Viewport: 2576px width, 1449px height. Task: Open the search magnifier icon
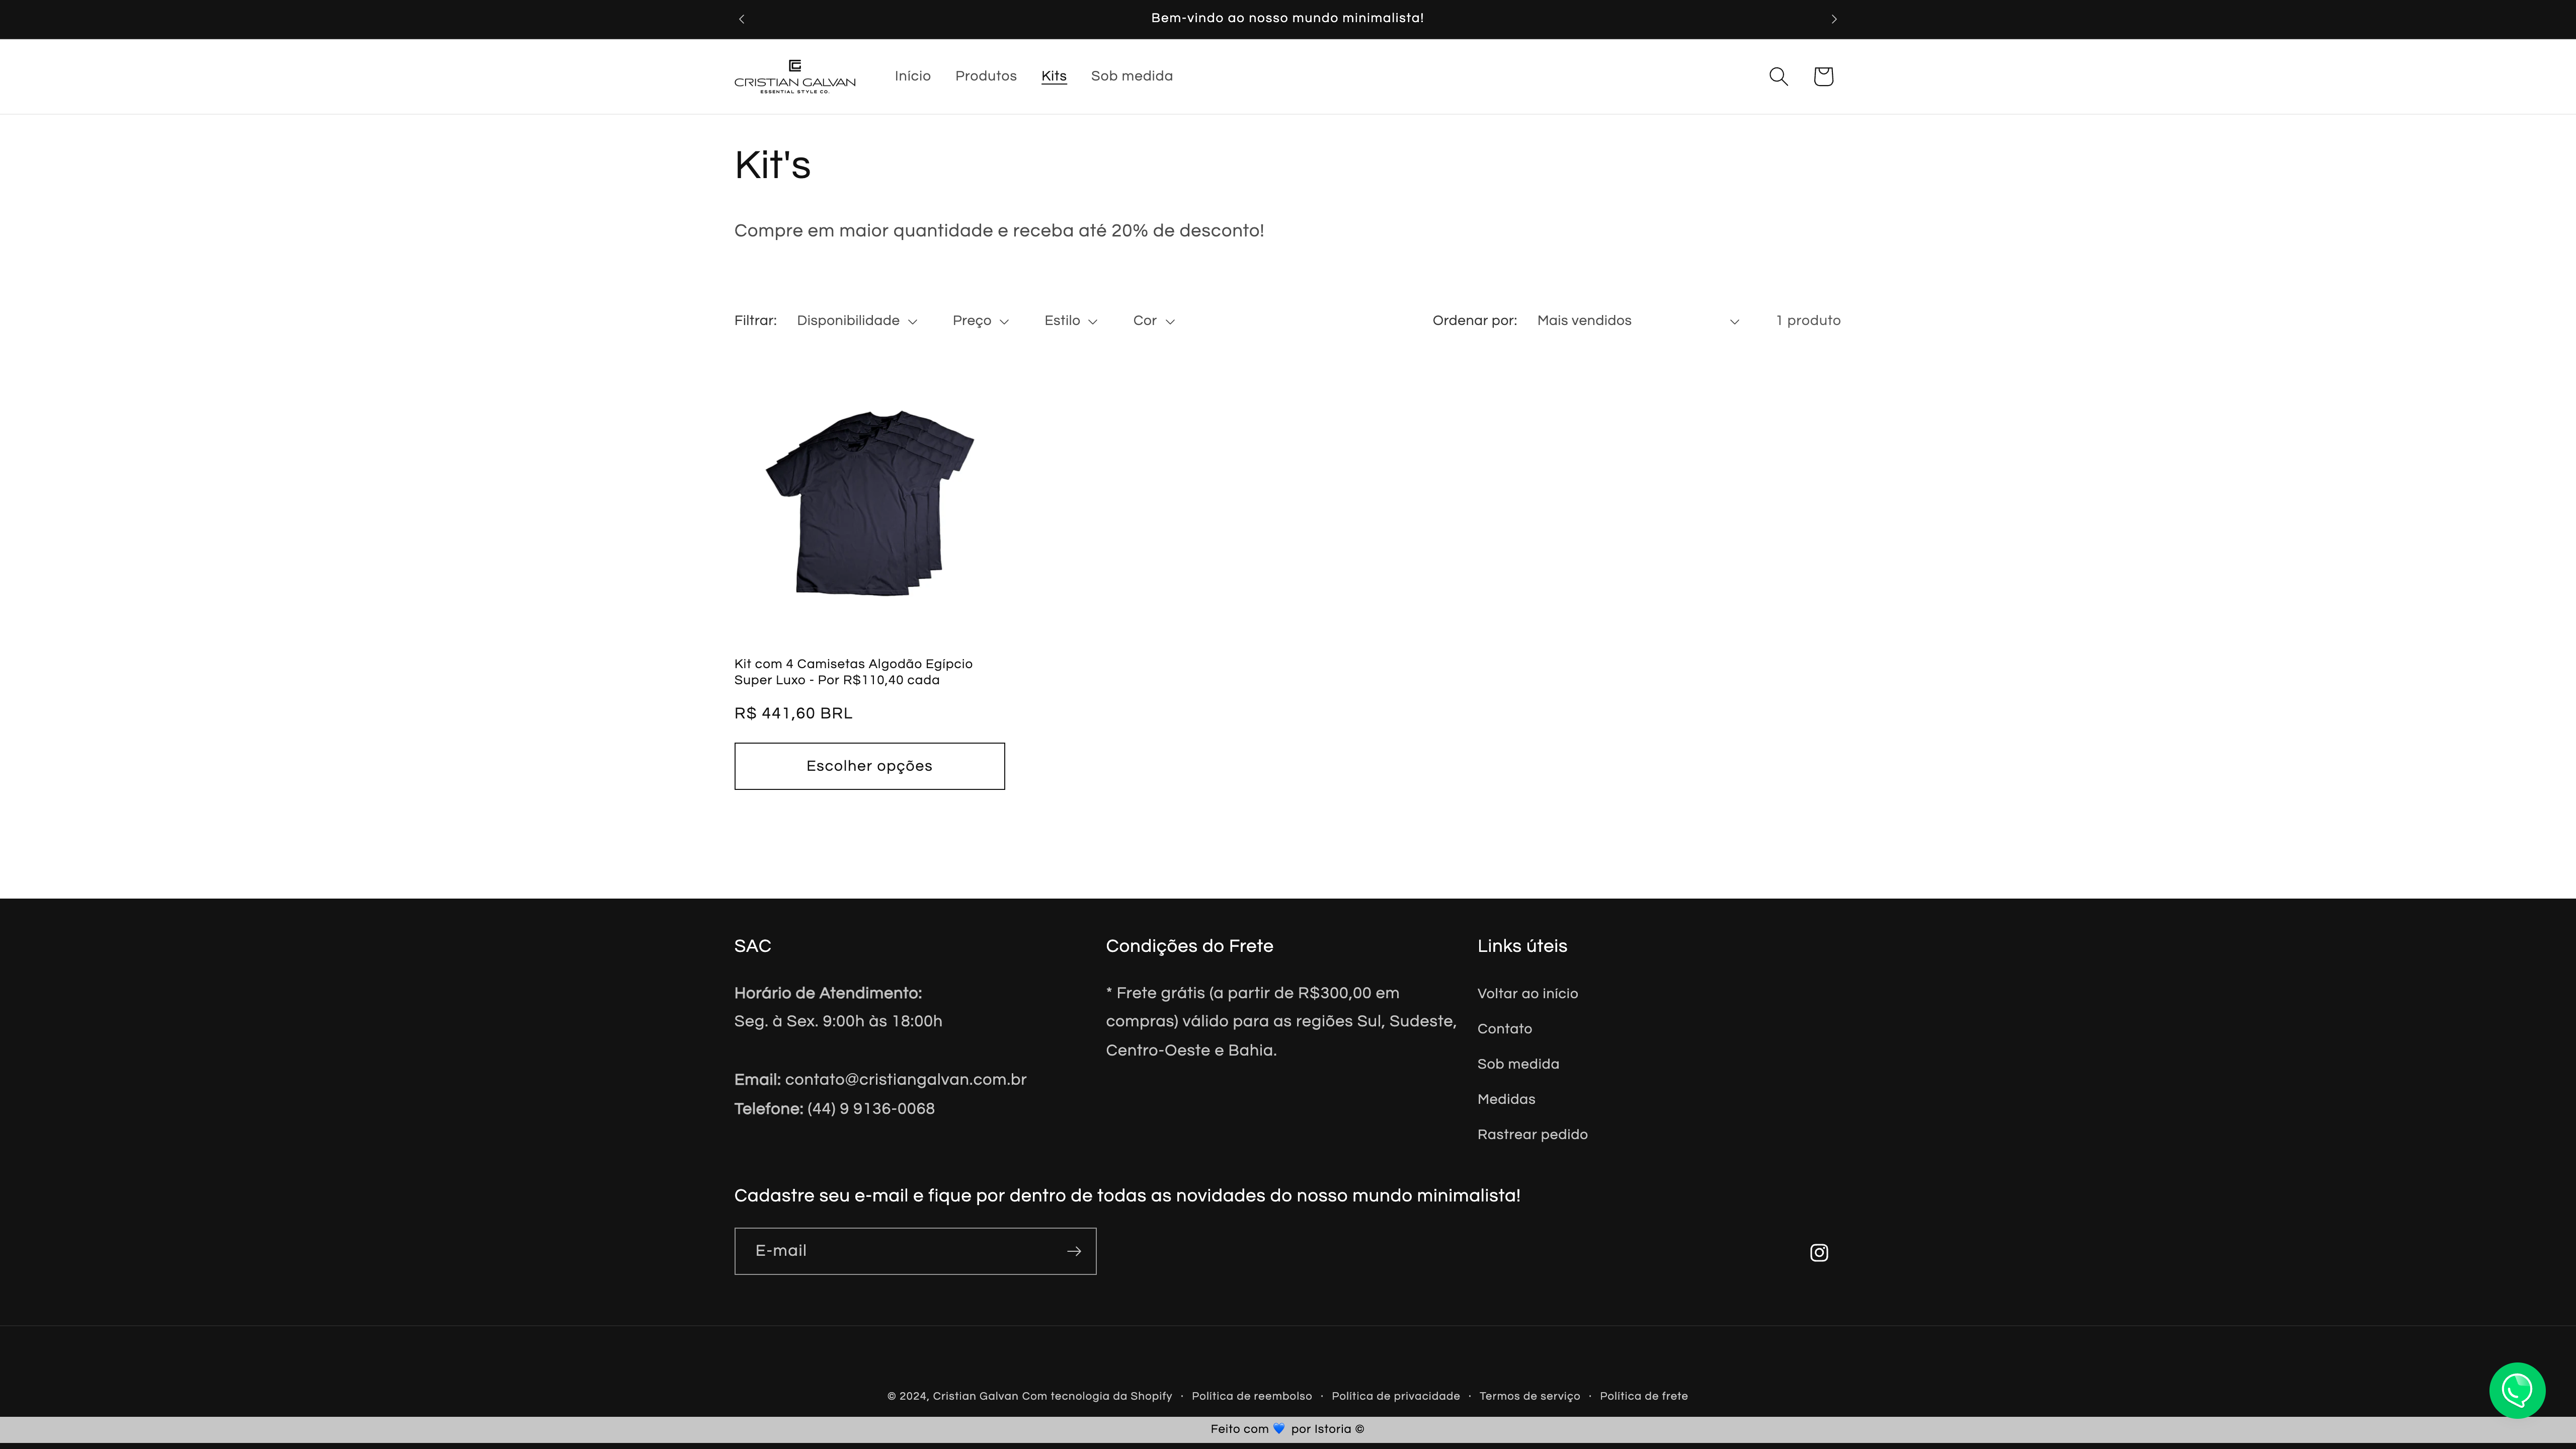click(1778, 76)
